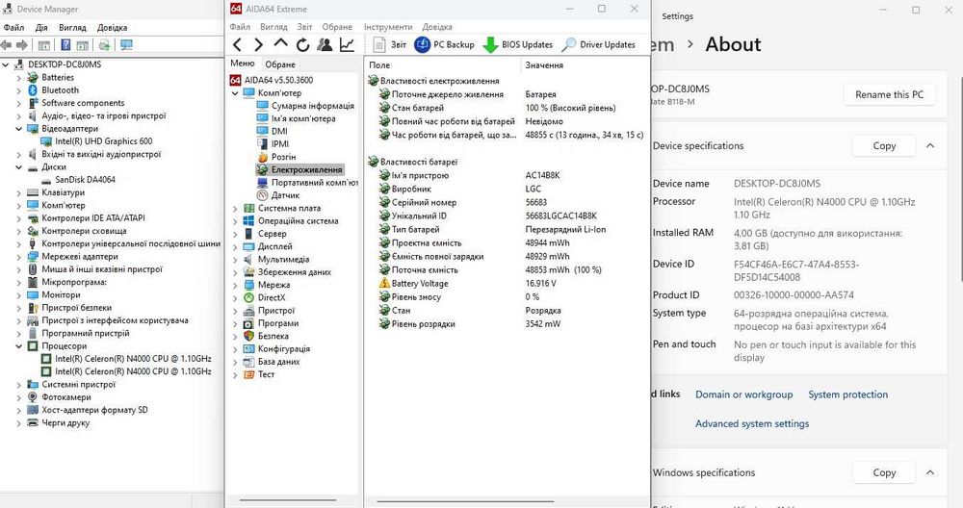
Task: Collapse Windows specifications section in Settings
Action: [x=930, y=472]
